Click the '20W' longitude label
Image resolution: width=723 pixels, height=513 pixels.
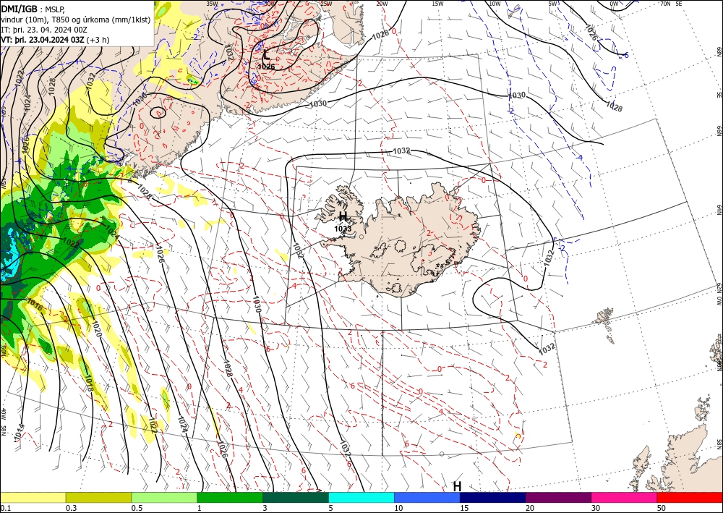point(381,4)
